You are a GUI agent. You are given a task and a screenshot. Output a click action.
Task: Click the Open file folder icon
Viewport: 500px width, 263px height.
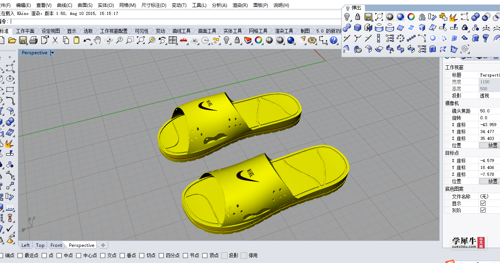[x=12, y=40]
